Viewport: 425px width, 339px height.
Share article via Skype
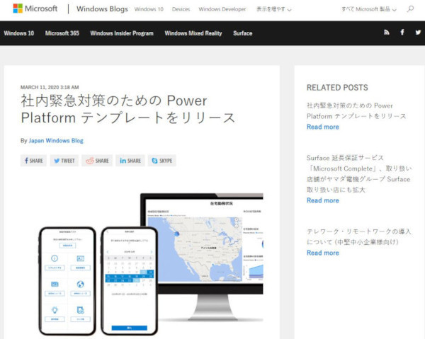coord(161,161)
